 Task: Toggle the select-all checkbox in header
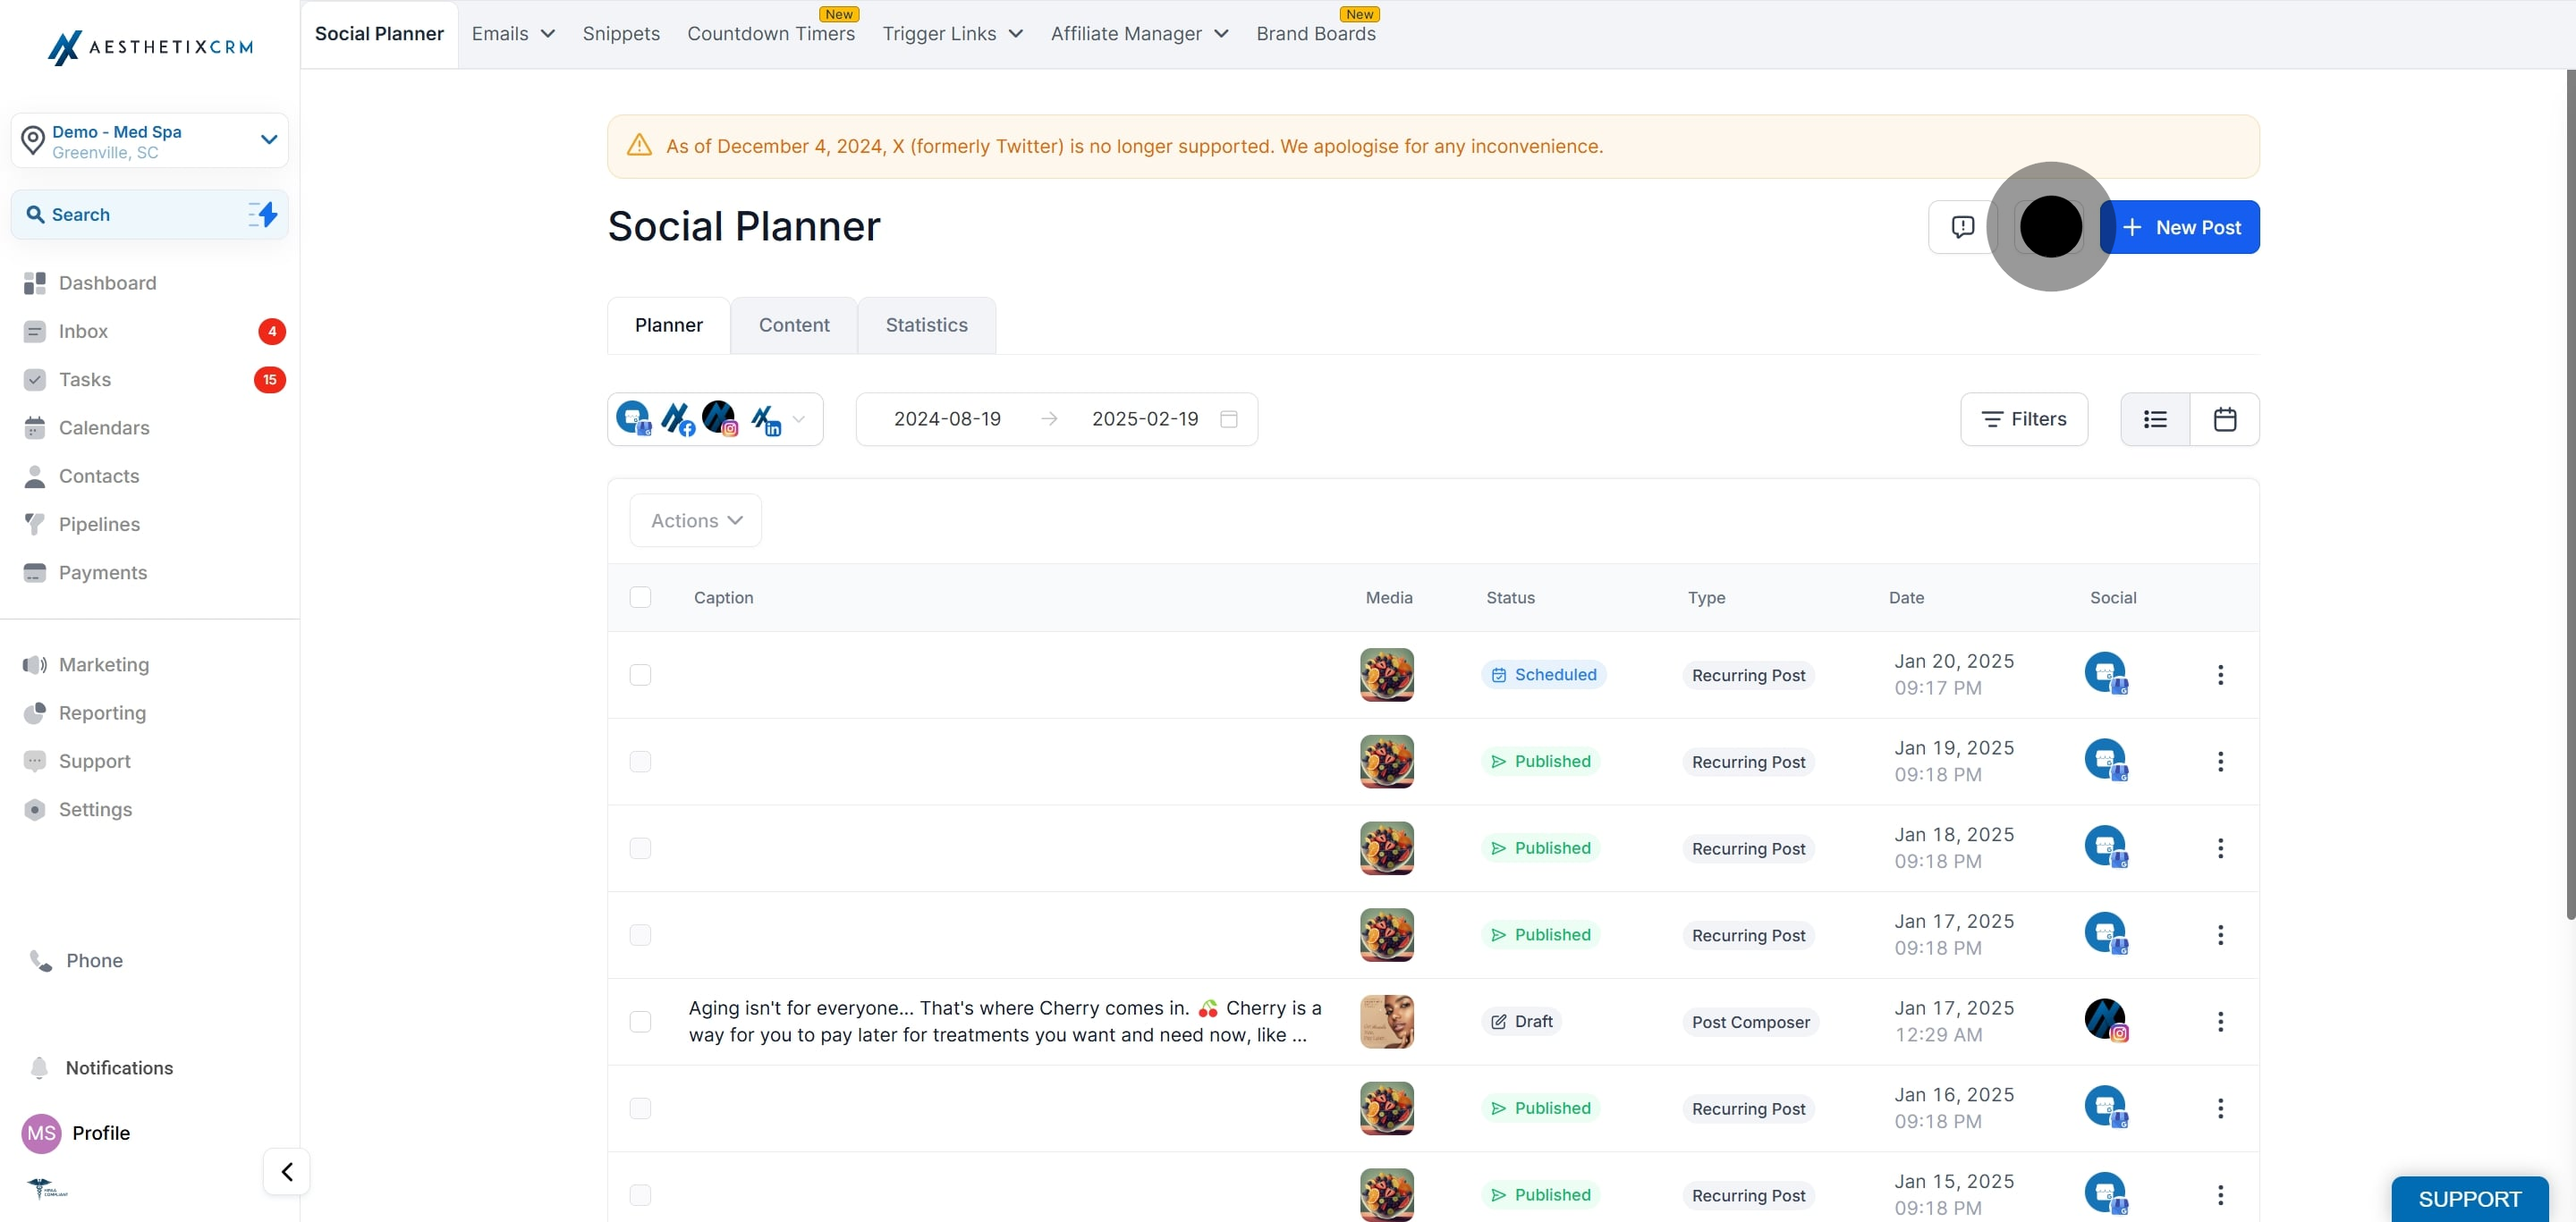coord(640,596)
